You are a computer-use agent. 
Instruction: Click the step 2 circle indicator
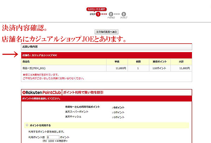coord(111,14)
